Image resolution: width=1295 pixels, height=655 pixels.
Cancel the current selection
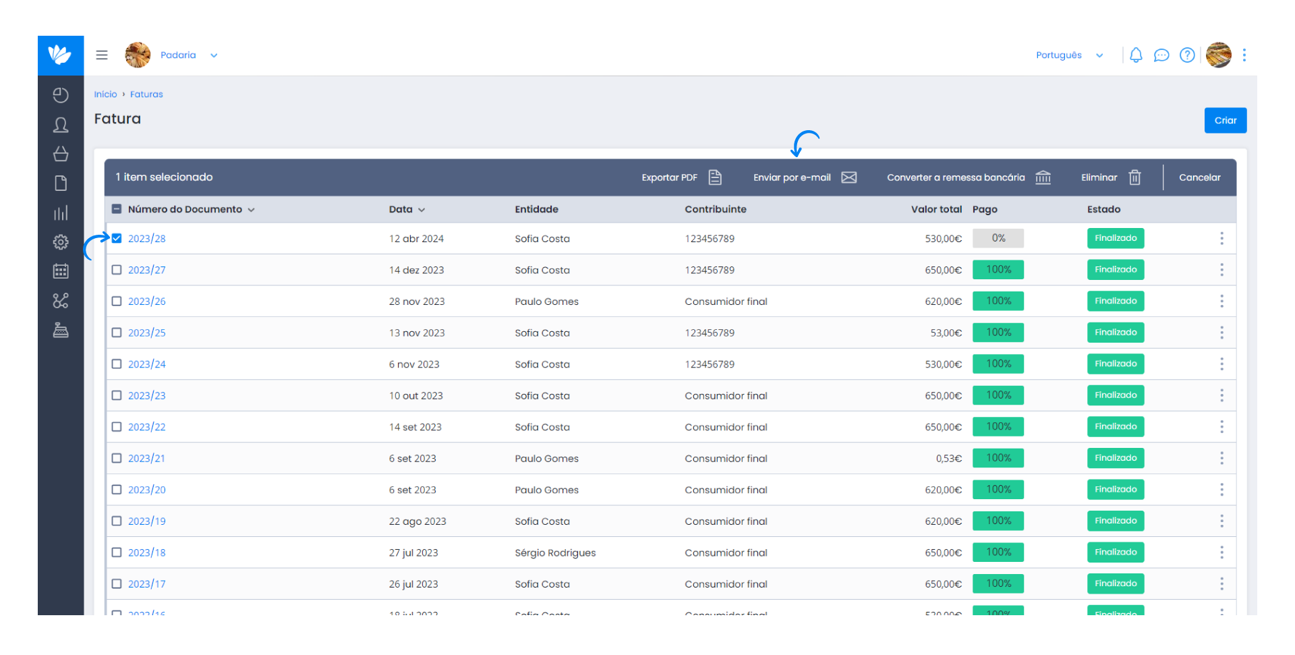click(1199, 177)
